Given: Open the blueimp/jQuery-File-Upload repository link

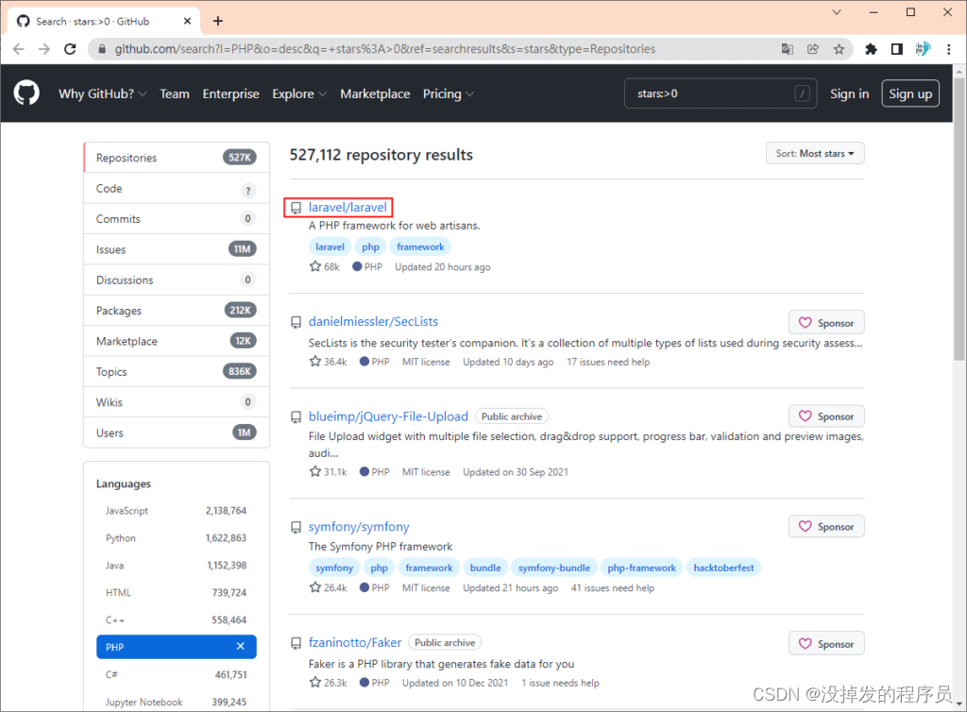Looking at the screenshot, I should 388,415.
